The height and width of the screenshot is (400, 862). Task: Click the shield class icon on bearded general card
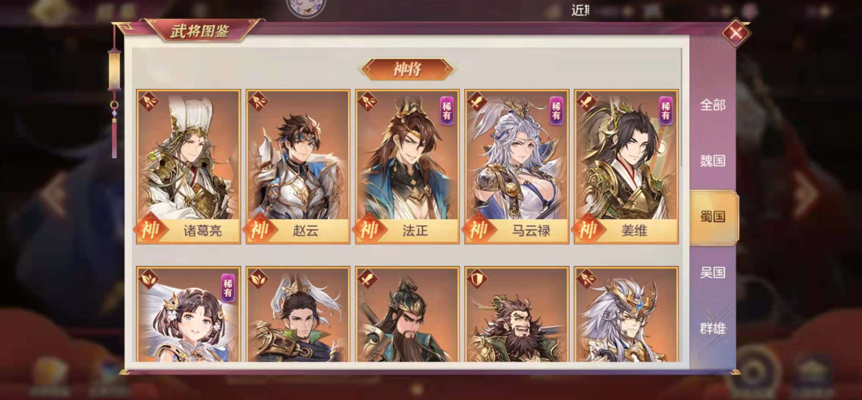point(477,279)
